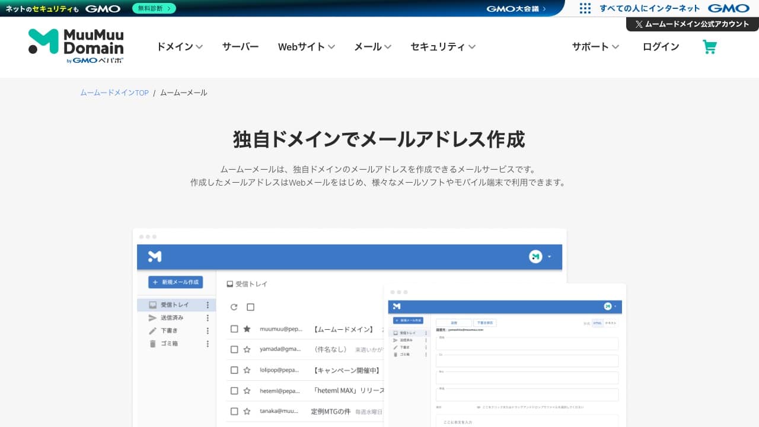Viewport: 759px width, 427px height.
Task: Click the 独自ドメインでメールアドレス作成 heading
Action: 379,139
